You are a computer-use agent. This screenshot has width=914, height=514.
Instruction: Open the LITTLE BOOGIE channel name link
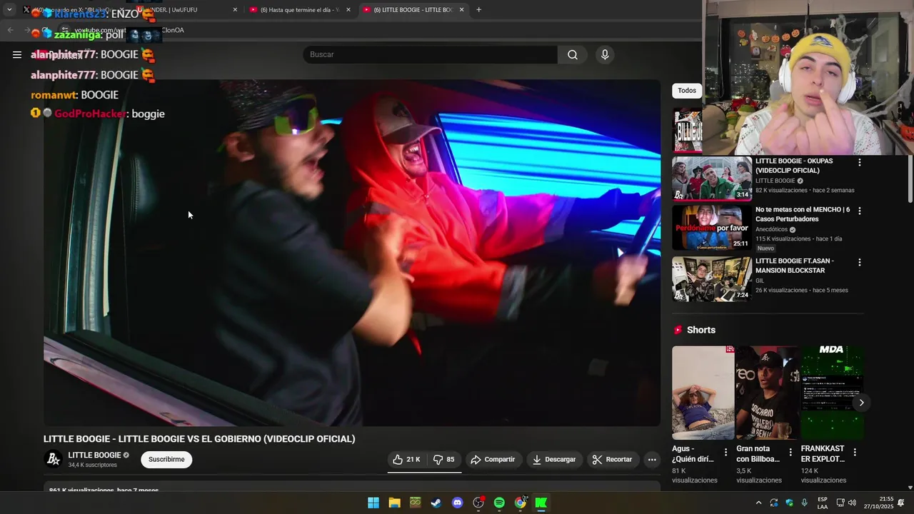(x=94, y=455)
